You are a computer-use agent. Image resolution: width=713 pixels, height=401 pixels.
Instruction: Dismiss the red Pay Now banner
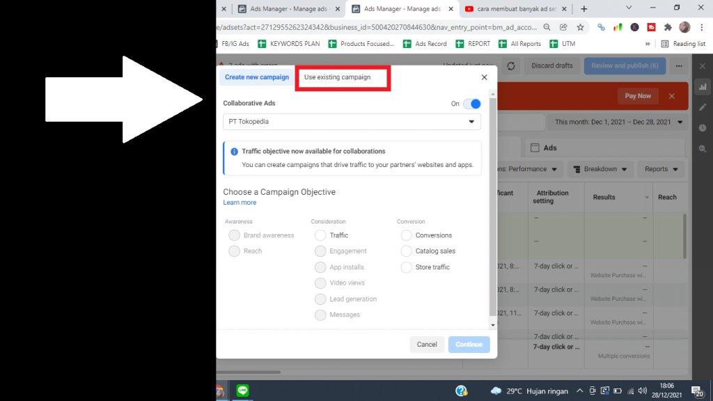click(672, 96)
